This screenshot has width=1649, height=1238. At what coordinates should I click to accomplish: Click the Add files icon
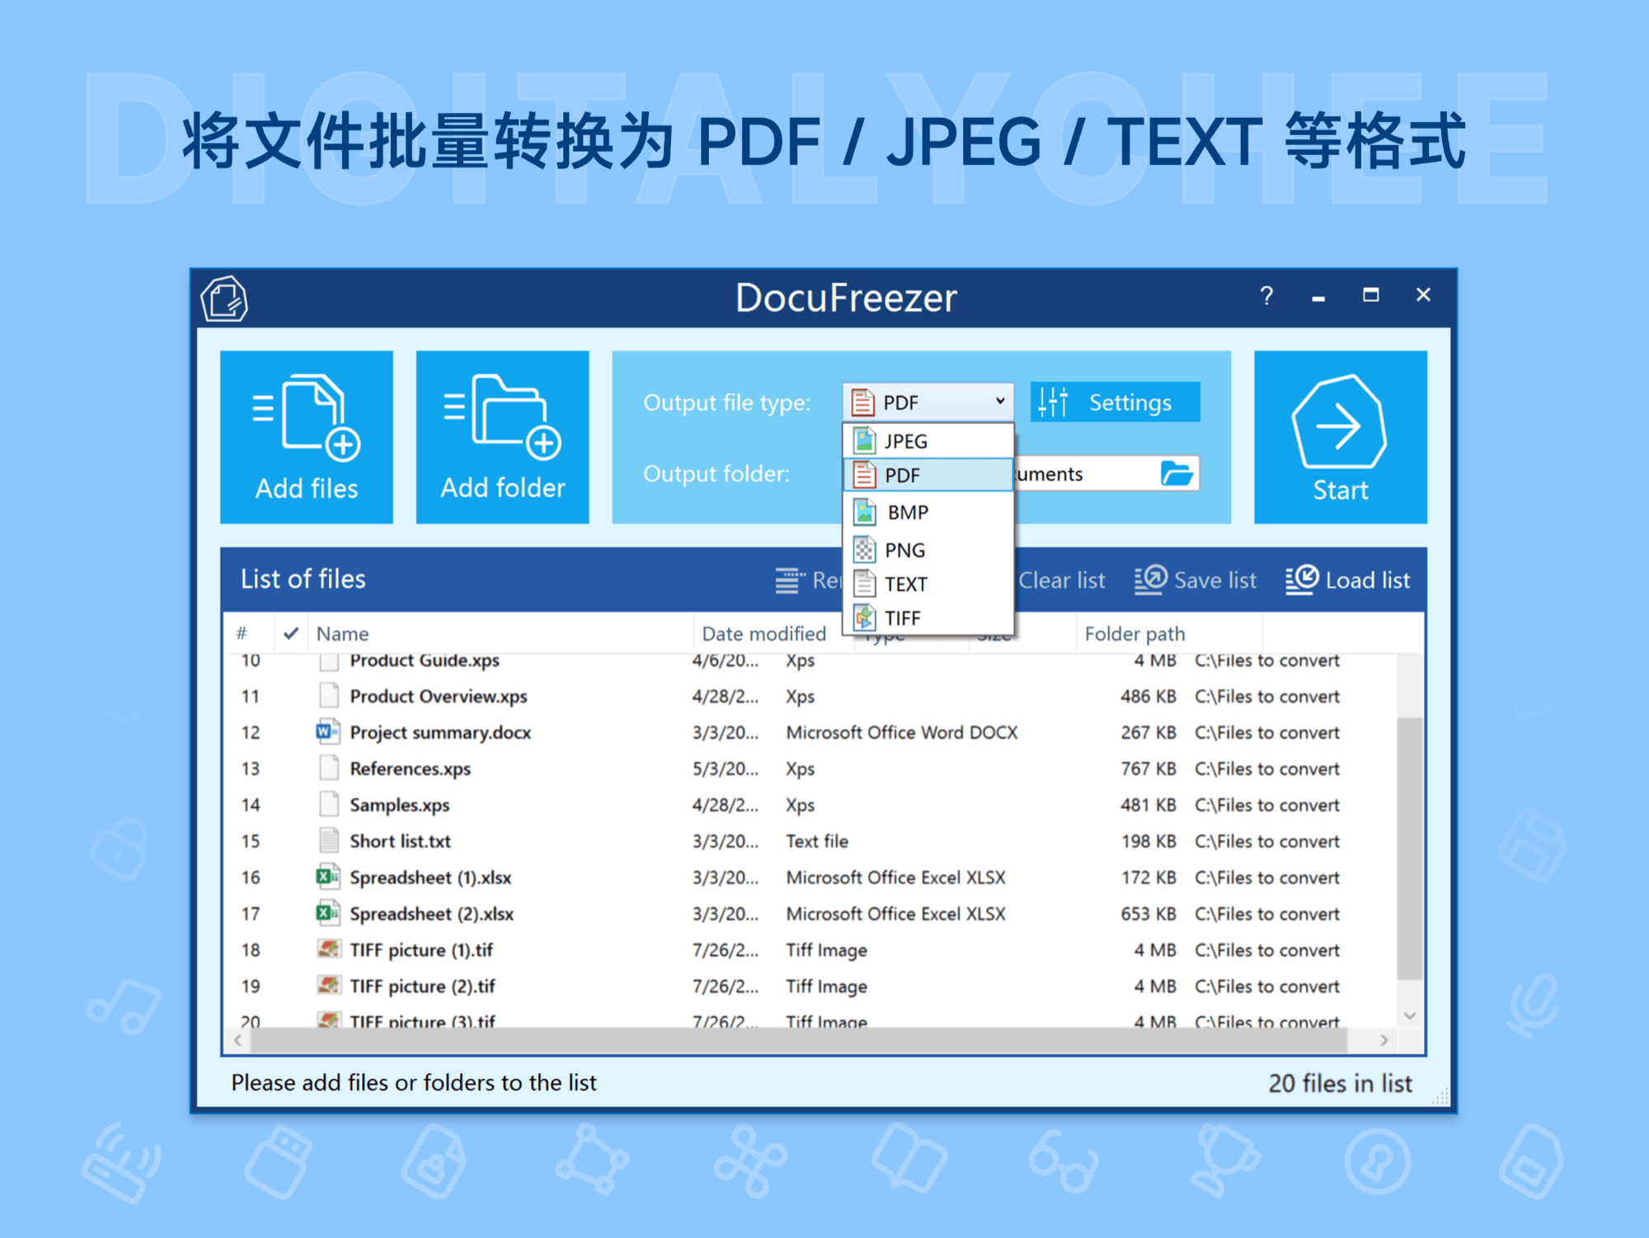[306, 417]
